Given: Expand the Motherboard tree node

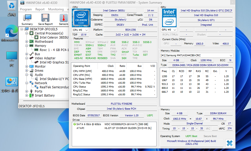Looking at the screenshot, I should (27, 42).
